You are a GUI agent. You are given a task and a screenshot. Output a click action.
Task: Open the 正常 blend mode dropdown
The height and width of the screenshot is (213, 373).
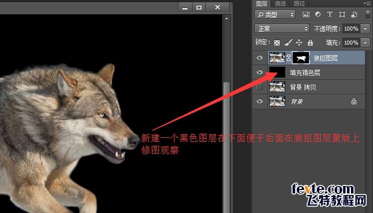coord(282,29)
